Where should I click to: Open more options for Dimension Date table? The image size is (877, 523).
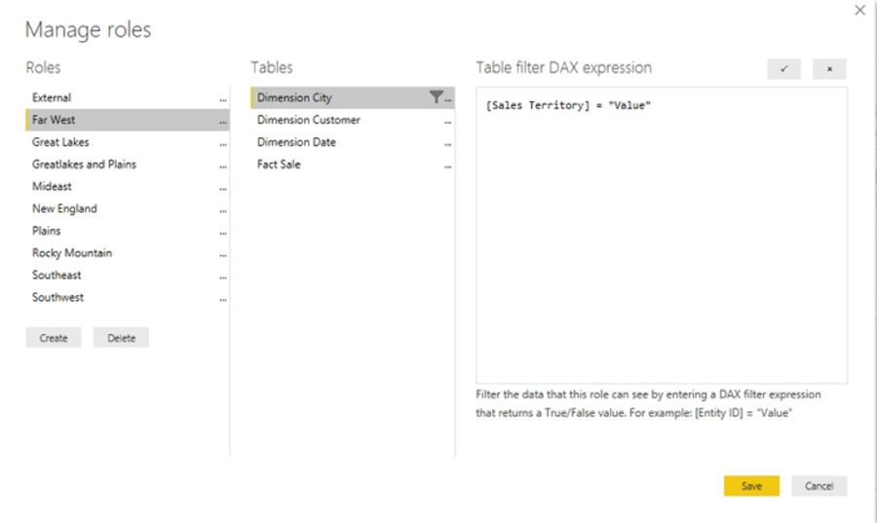click(x=448, y=143)
